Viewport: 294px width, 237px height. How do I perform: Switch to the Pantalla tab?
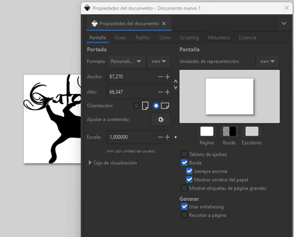[97, 38]
